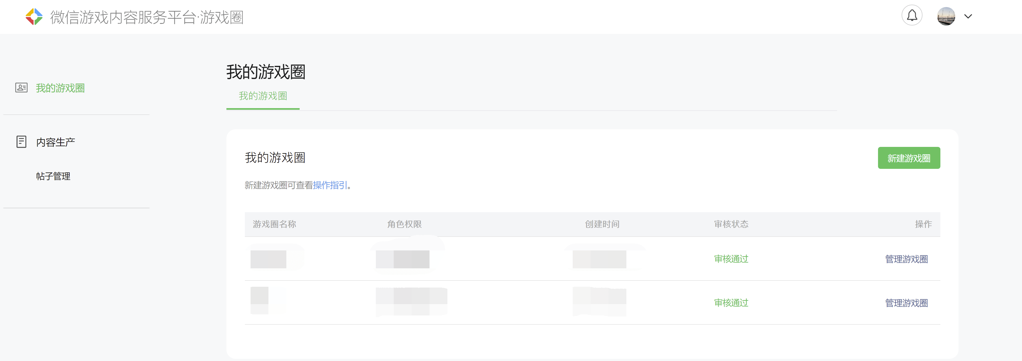Click the colorful WeChat game platform logo
Image resolution: width=1022 pixels, height=361 pixels.
[34, 17]
